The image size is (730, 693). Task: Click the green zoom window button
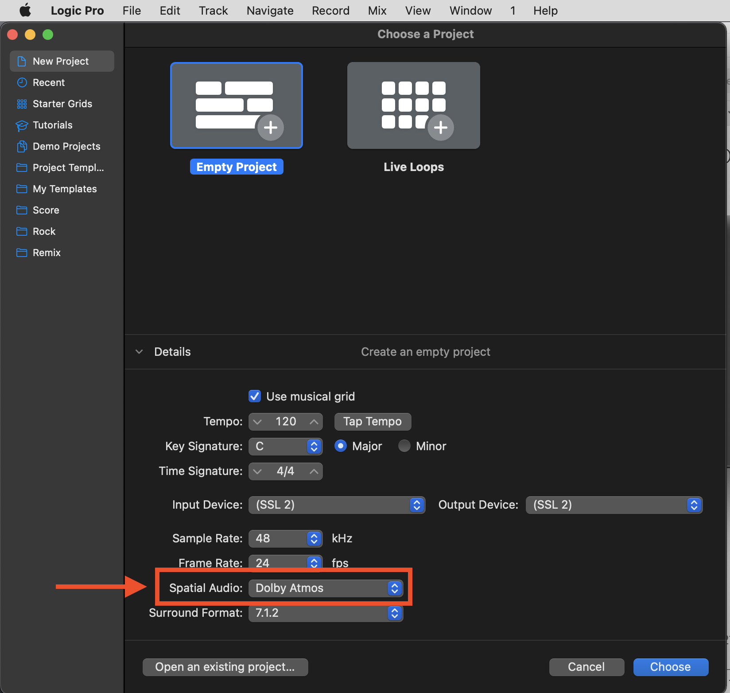pos(48,35)
